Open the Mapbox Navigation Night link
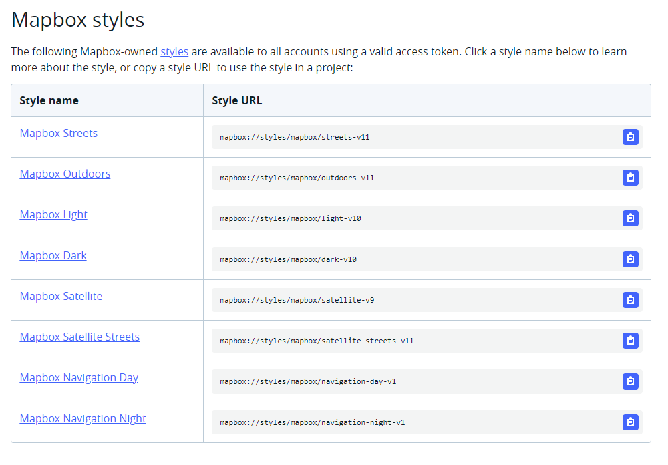 click(83, 418)
